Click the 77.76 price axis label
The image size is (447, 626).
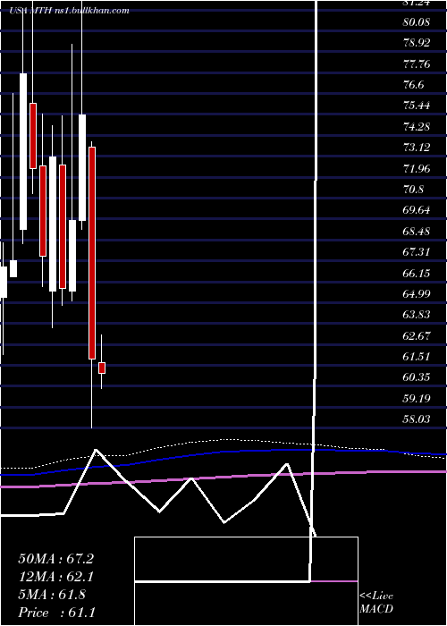coord(417,63)
